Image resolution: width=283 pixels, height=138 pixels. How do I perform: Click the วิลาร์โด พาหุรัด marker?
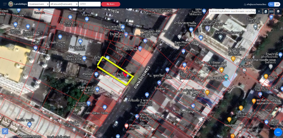click(x=29, y=124)
